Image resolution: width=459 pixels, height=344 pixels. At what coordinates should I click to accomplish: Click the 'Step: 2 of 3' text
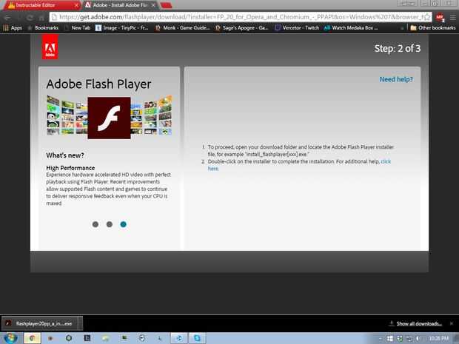click(x=398, y=49)
